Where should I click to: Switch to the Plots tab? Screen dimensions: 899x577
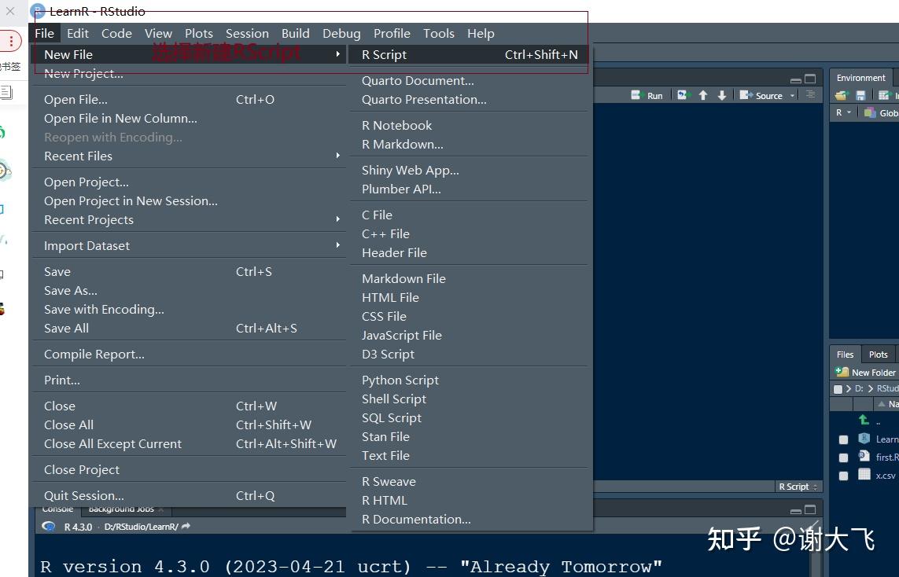(x=878, y=354)
